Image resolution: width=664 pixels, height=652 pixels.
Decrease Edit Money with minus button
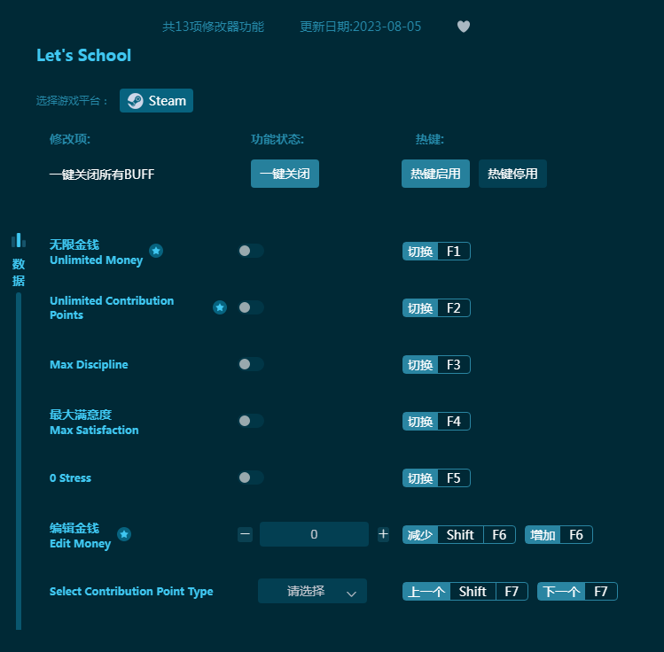(x=246, y=534)
